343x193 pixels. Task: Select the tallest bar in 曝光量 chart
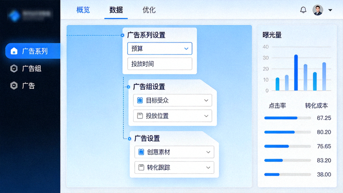(x=296, y=72)
